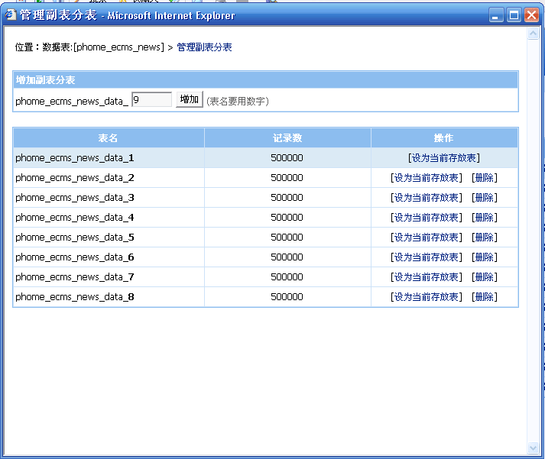Image resolution: width=545 pixels, height=459 pixels.
Task: Delete the phome_ecms_news_data_5 table
Action: point(484,238)
